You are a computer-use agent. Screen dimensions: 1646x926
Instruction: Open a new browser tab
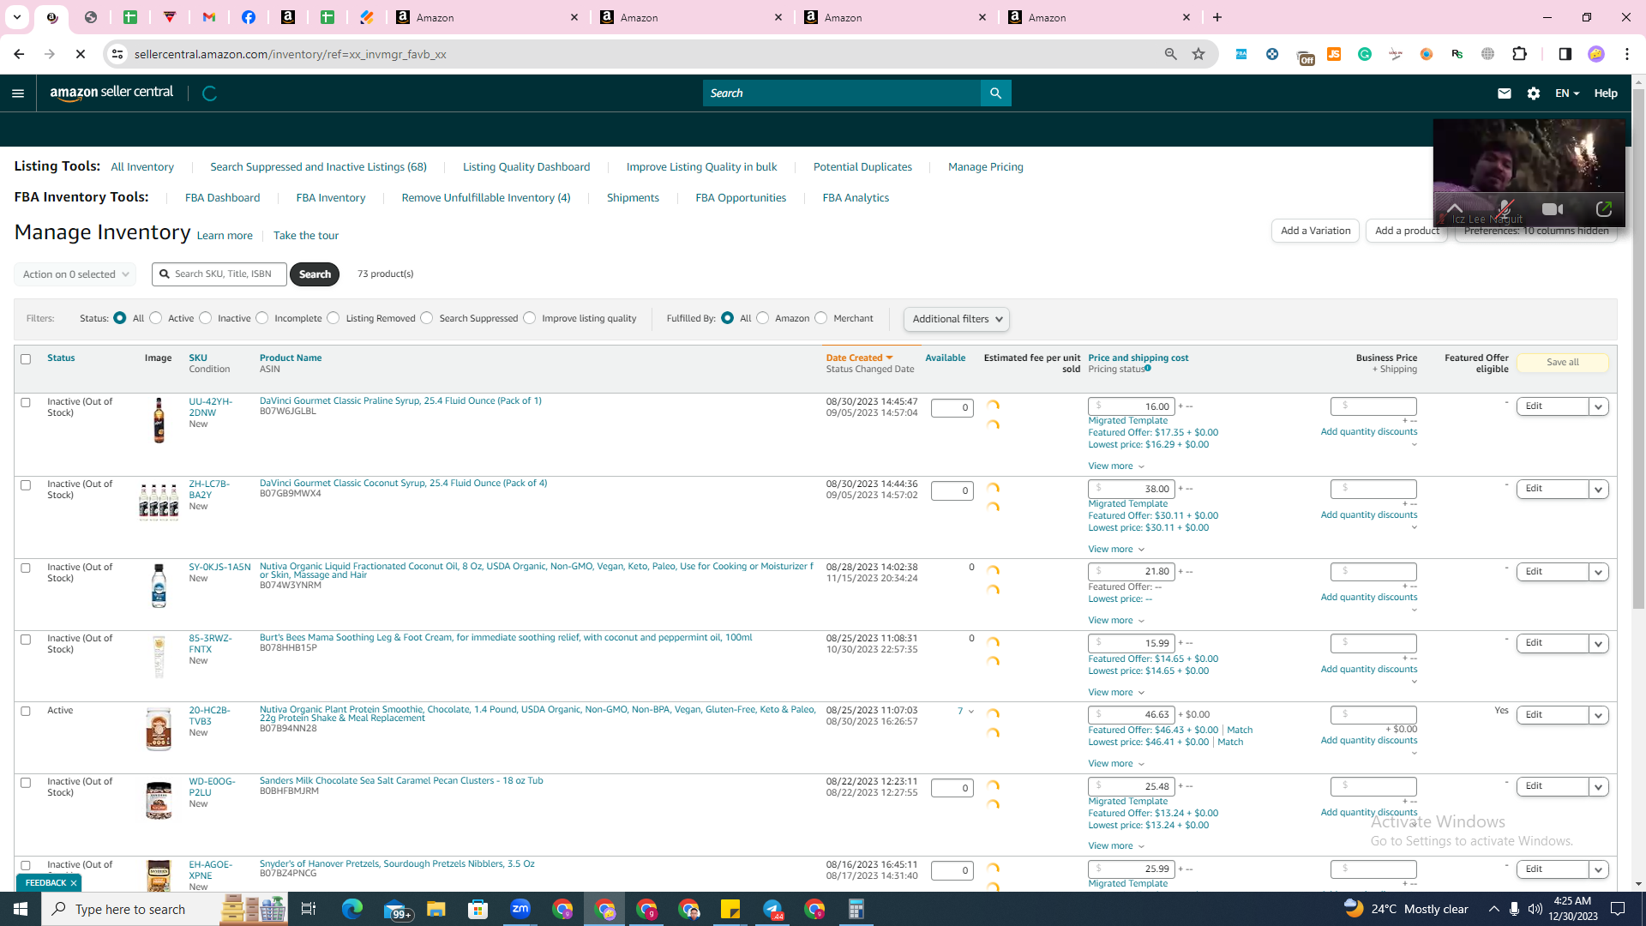tap(1217, 17)
